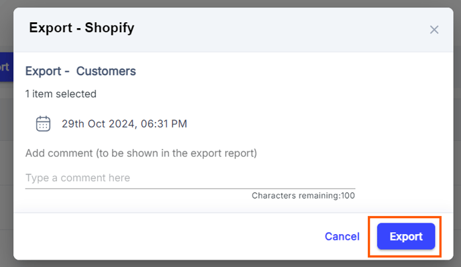The image size is (461, 267).
Task: Click the word 'Shopify' in the title
Action: 109,28
